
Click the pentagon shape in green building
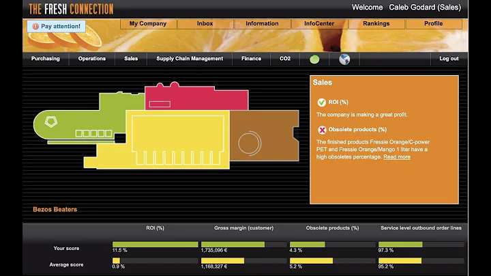click(x=50, y=122)
